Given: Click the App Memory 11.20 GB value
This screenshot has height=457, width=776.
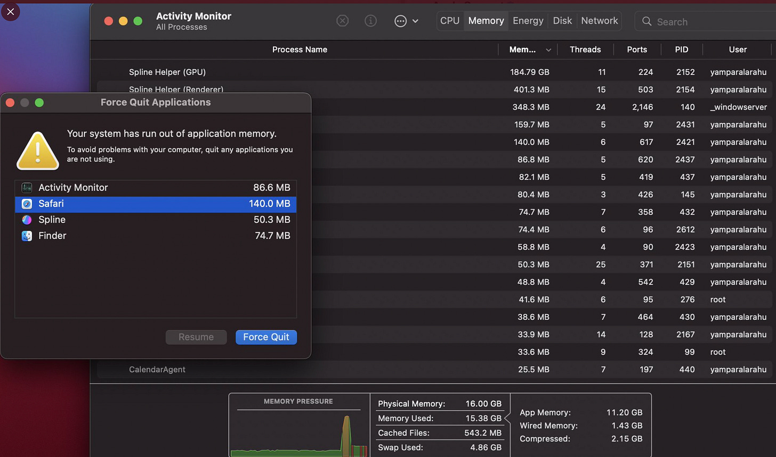Looking at the screenshot, I should tap(624, 412).
